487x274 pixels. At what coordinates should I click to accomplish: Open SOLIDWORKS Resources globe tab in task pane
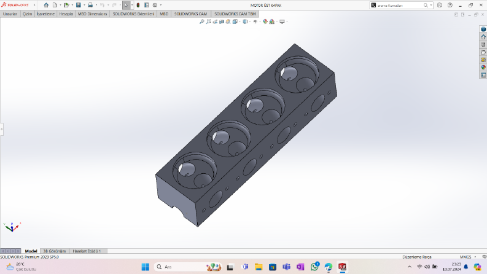click(483, 29)
